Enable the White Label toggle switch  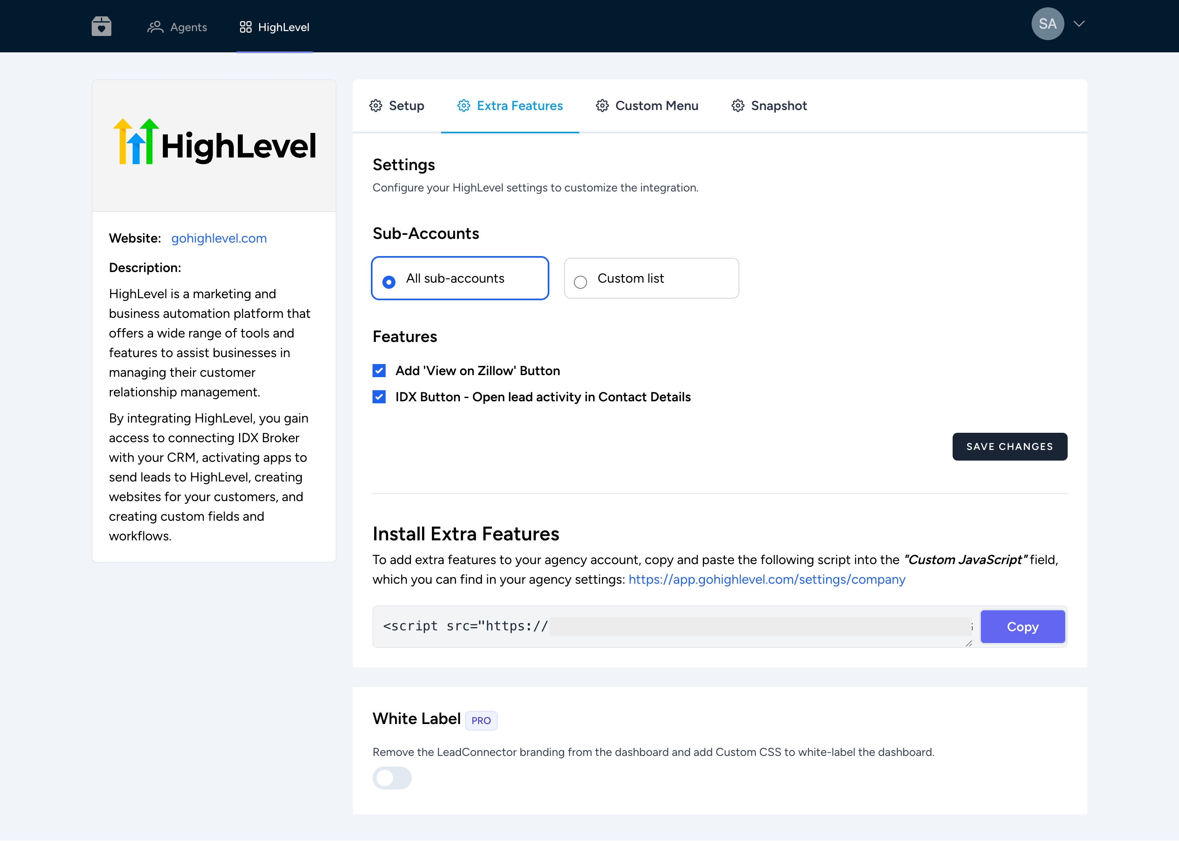[x=392, y=778]
